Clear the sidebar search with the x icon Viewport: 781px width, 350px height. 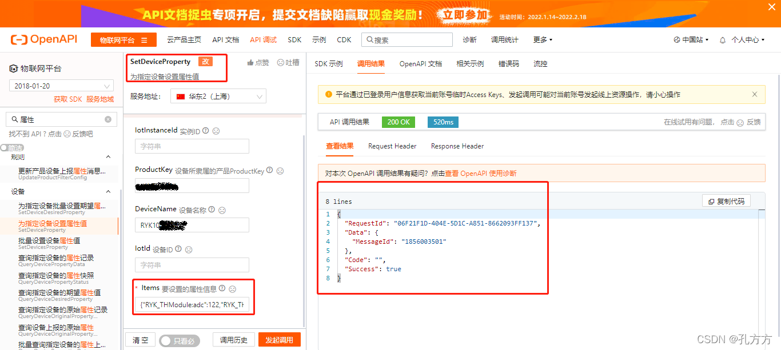pyautogui.click(x=107, y=119)
